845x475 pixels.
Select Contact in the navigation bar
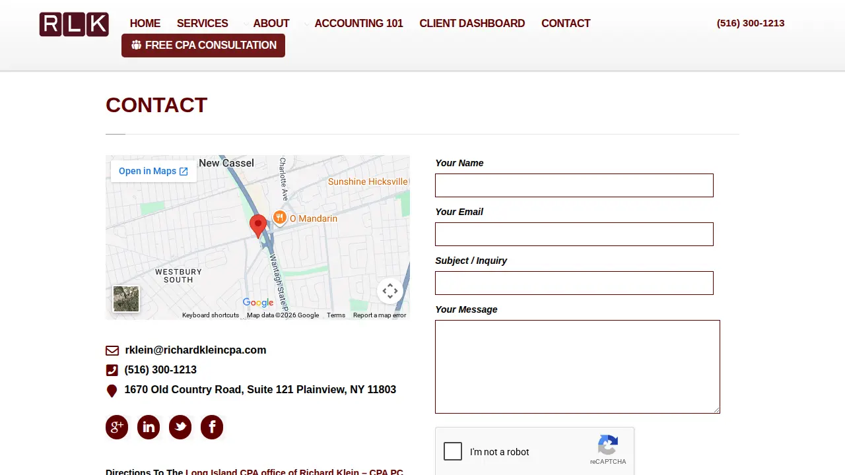click(x=566, y=23)
